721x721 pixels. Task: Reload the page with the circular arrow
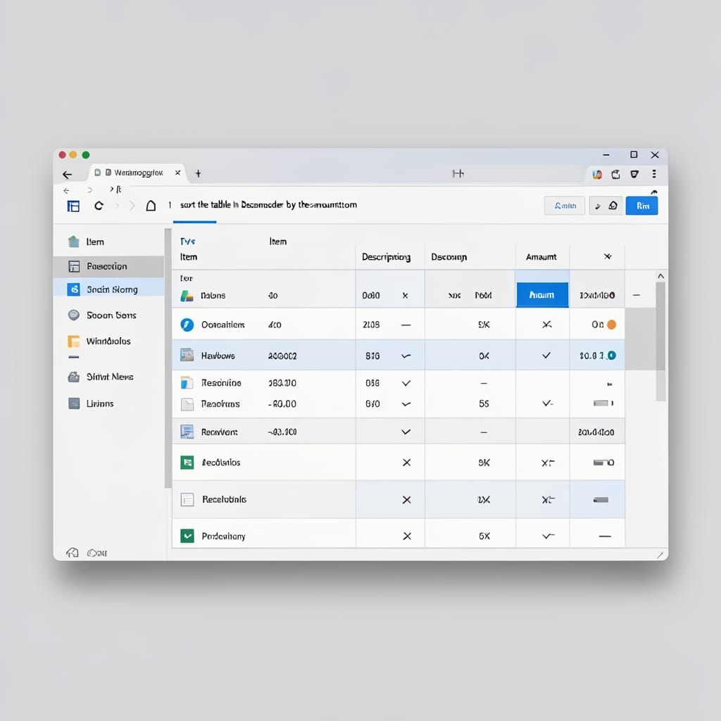pyautogui.click(x=99, y=206)
